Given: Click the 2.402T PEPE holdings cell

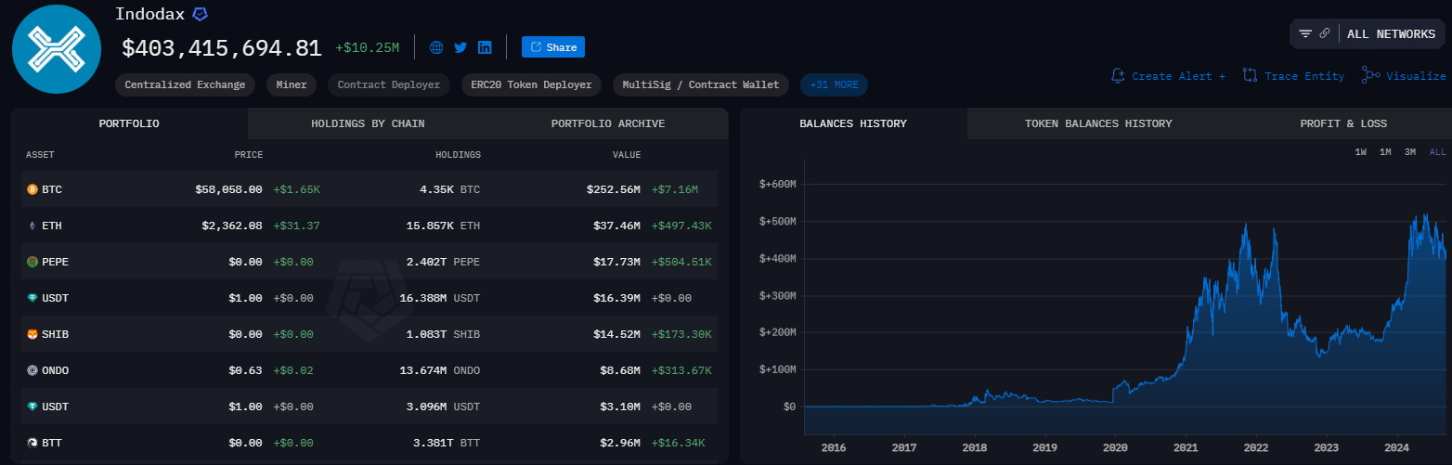Looking at the screenshot, I should tap(444, 262).
